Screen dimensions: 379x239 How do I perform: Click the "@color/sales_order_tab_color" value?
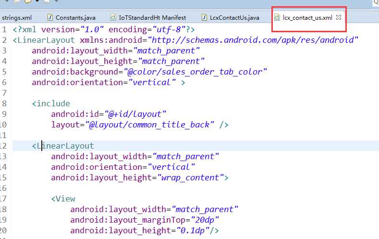196,72
